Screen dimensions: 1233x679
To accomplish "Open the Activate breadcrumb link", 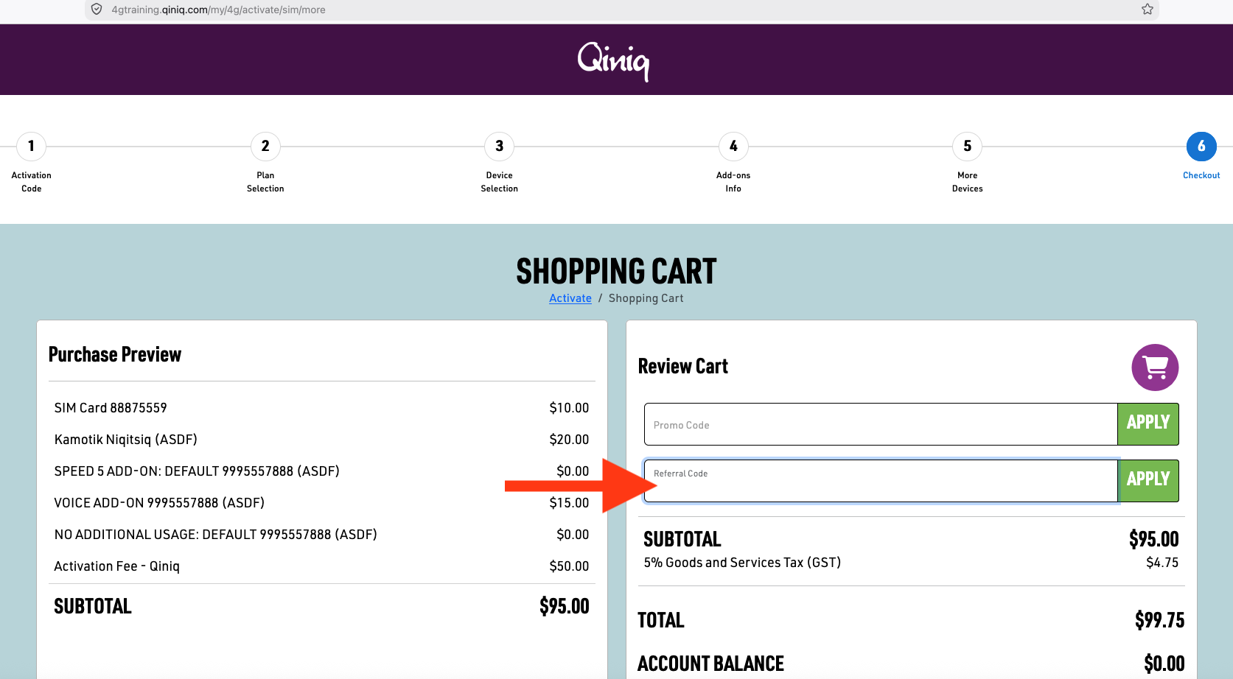I will tap(570, 298).
